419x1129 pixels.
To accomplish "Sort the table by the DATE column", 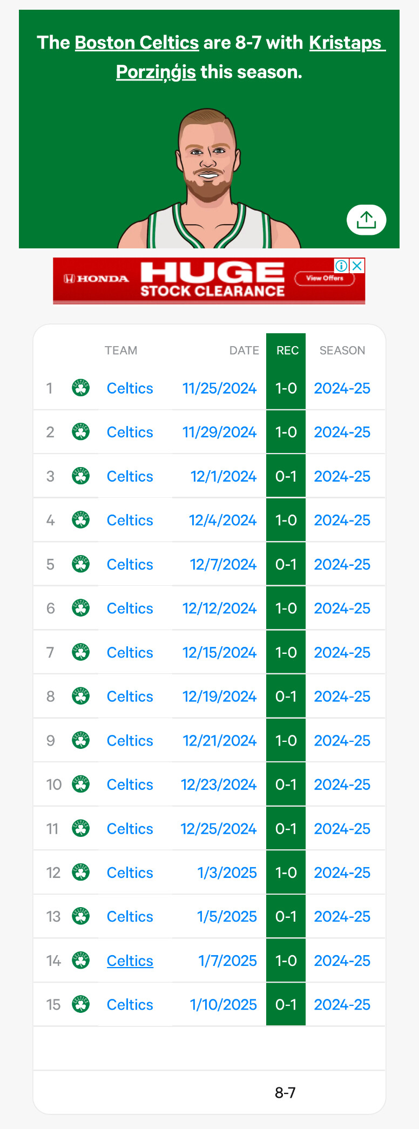I will coord(244,350).
